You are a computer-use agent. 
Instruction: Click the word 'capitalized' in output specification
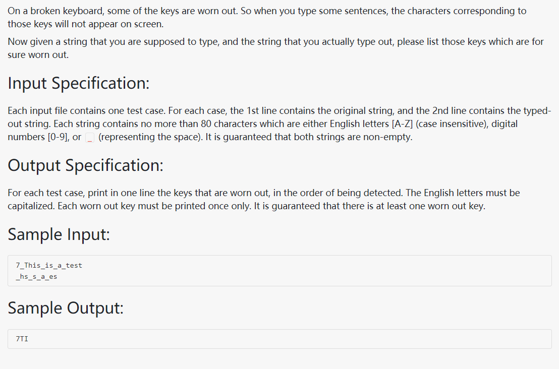pyautogui.click(x=31, y=206)
